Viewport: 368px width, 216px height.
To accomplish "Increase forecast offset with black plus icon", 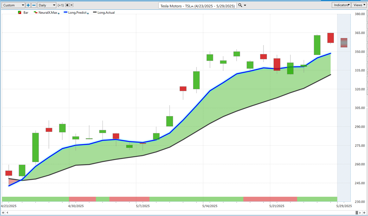I will (x=67, y=5).
